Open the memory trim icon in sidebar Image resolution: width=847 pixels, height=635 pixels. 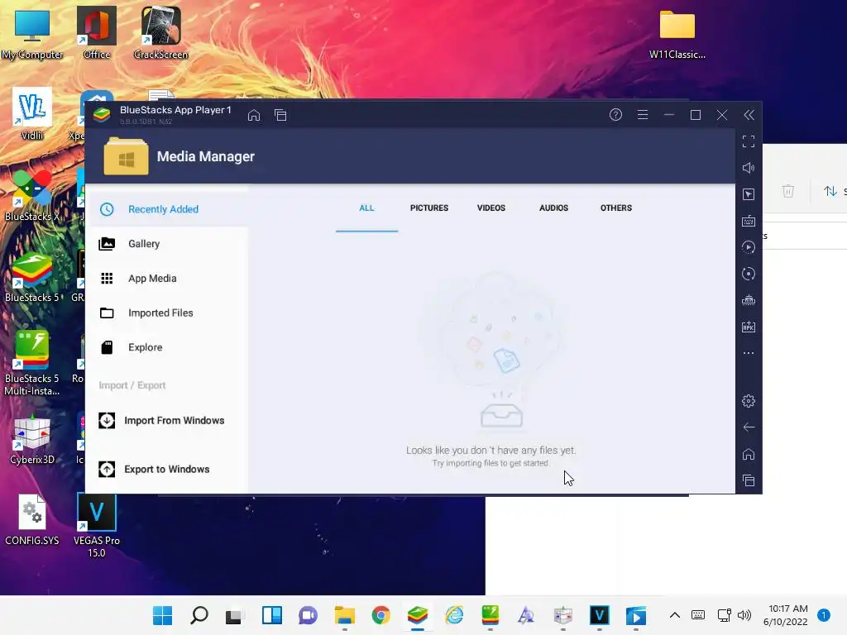(x=748, y=300)
